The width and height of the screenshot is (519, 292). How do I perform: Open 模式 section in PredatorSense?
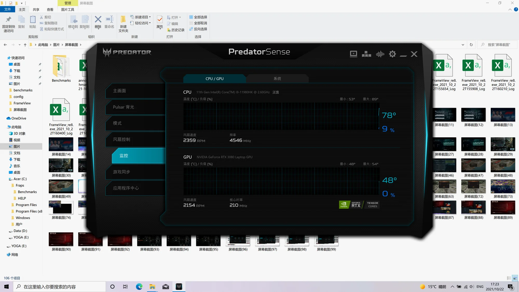pyautogui.click(x=135, y=123)
